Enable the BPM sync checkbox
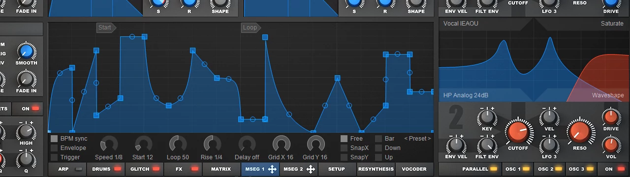630x177 pixels. coord(54,139)
